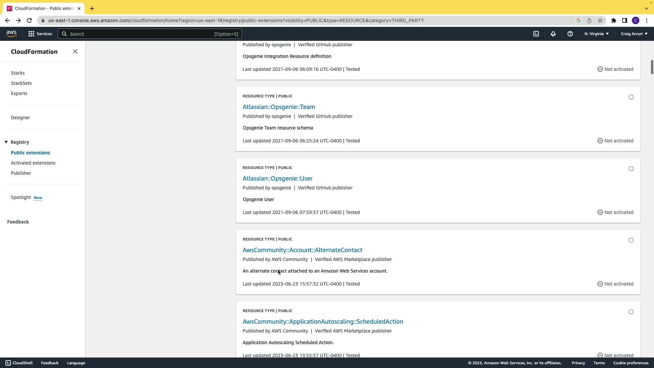Go to Activated extensions in sidebar
The image size is (654, 368).
tap(33, 163)
